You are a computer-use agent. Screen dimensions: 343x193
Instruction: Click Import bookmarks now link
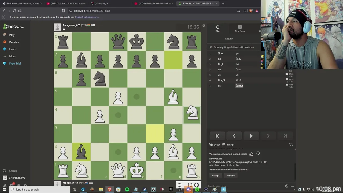tap(87, 17)
